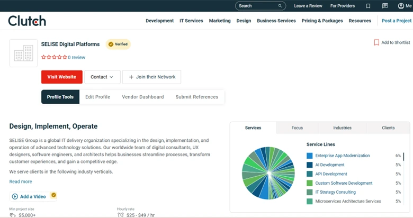Viewport: 413px width, 218px height.
Task: Click the Verified badge
Action: click(118, 44)
